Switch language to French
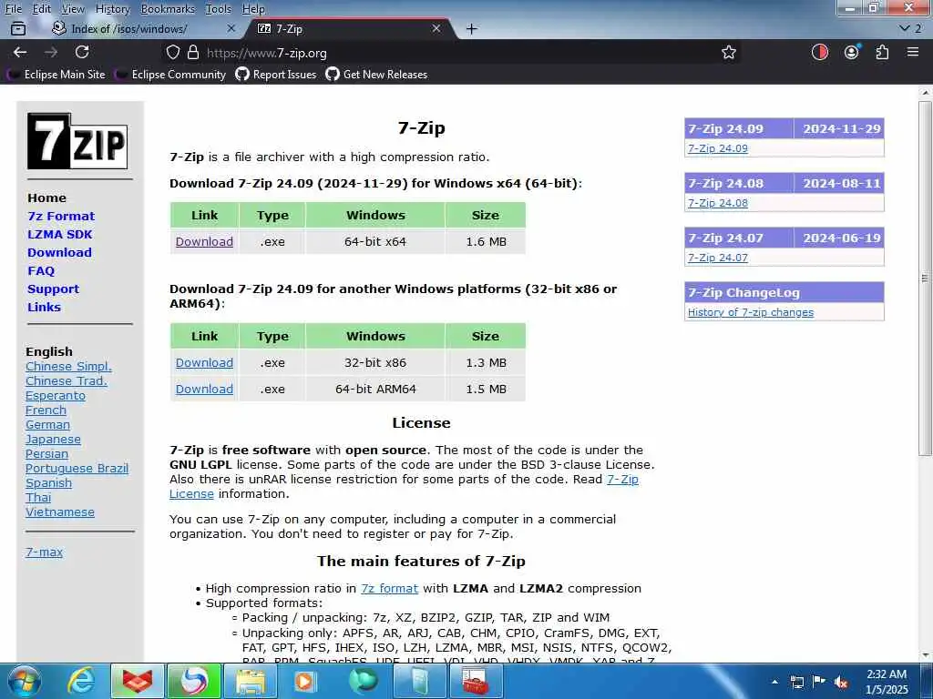The image size is (933, 699). (46, 410)
